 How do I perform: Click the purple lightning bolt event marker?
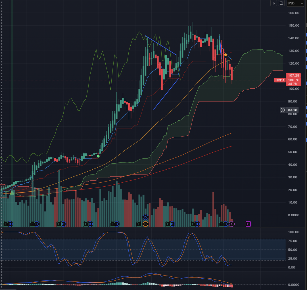coord(232,224)
